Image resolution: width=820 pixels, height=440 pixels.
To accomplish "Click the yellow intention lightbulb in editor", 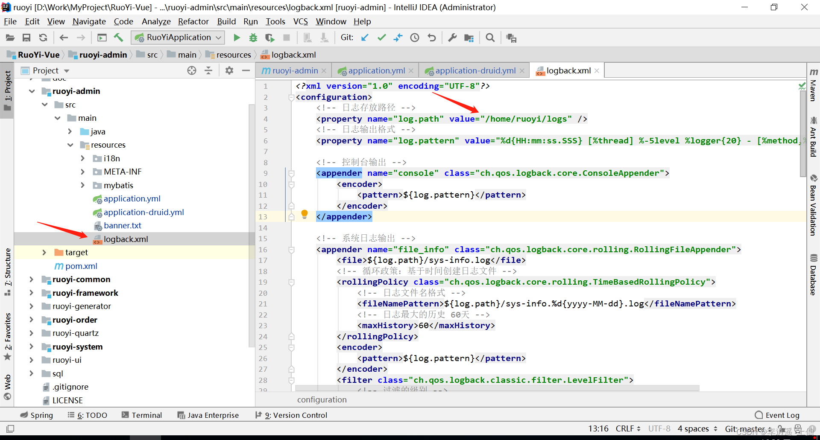I will (305, 214).
